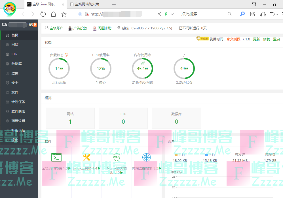
Task: Click the 修复 repair link
Action: click(x=267, y=39)
